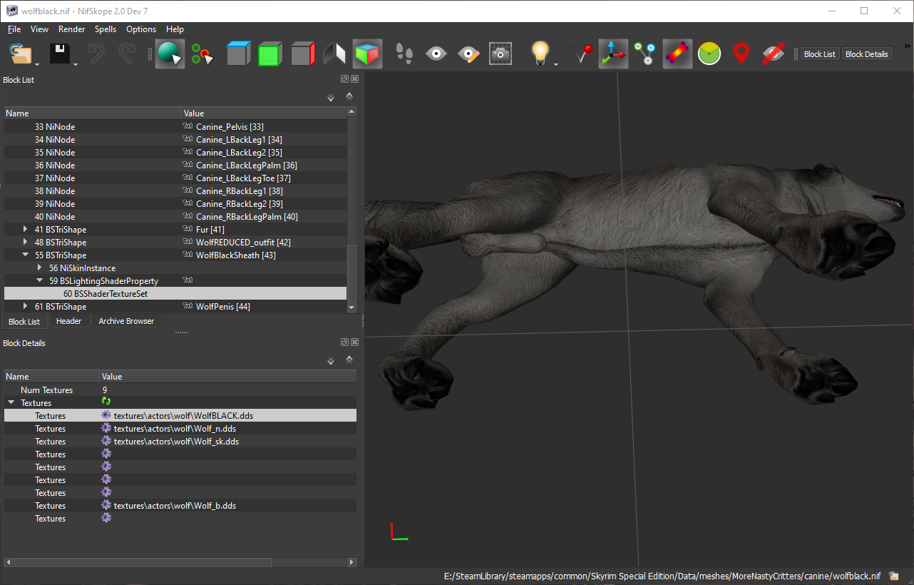The width and height of the screenshot is (914, 585).
Task: Select the 33 NiNode Canine_Pelvis row
Action: pos(175,127)
